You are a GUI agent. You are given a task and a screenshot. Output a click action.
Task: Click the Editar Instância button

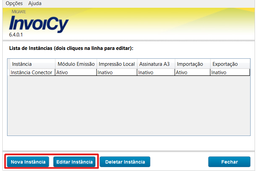coord(75,162)
